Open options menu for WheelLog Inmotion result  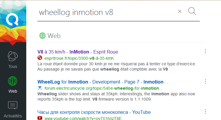(x=205, y=81)
